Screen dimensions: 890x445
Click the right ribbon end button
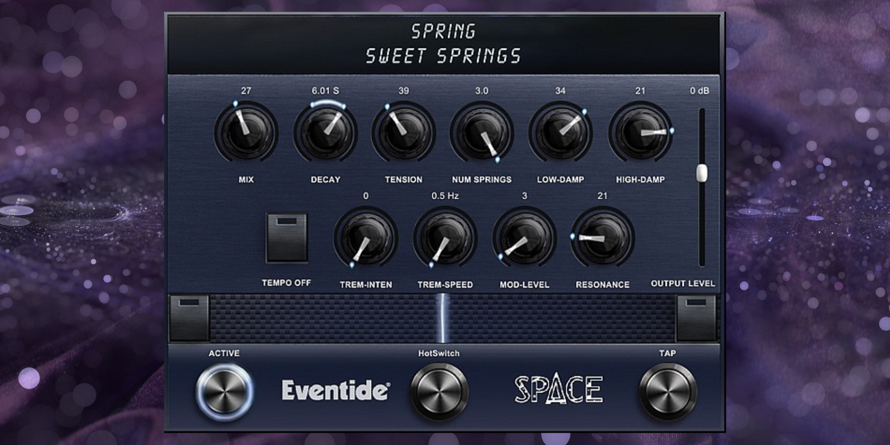(696, 318)
